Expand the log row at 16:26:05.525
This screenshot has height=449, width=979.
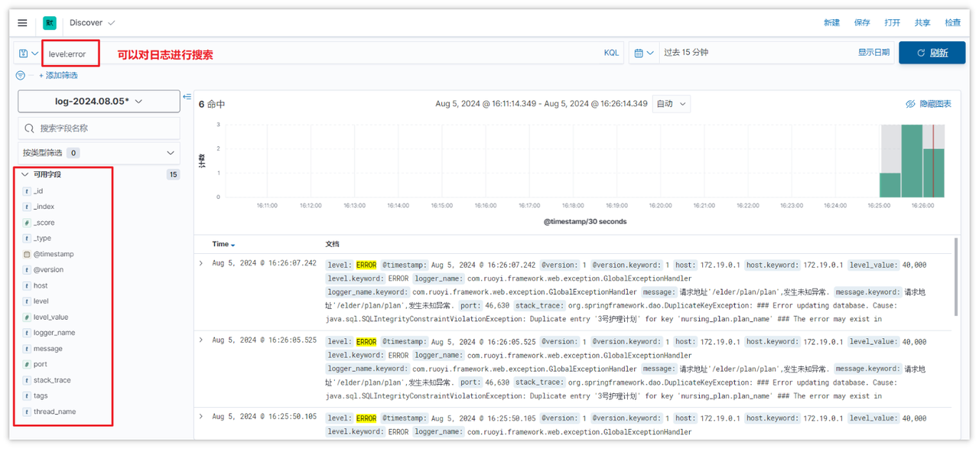(x=201, y=340)
